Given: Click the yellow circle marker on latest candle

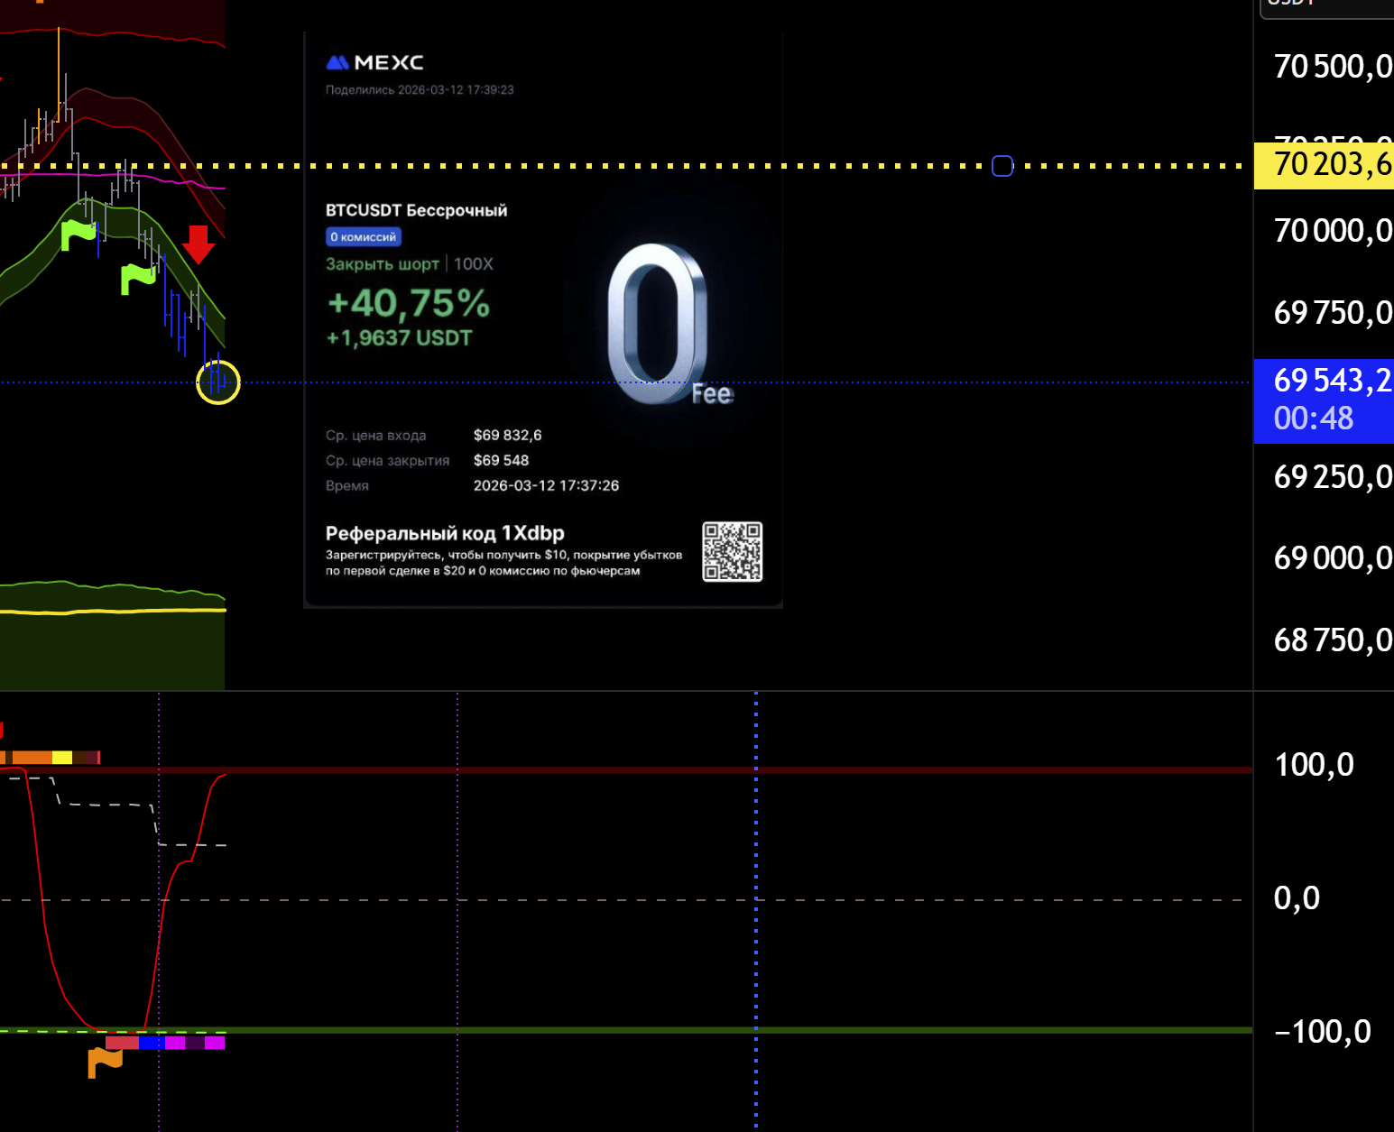Looking at the screenshot, I should point(218,382).
